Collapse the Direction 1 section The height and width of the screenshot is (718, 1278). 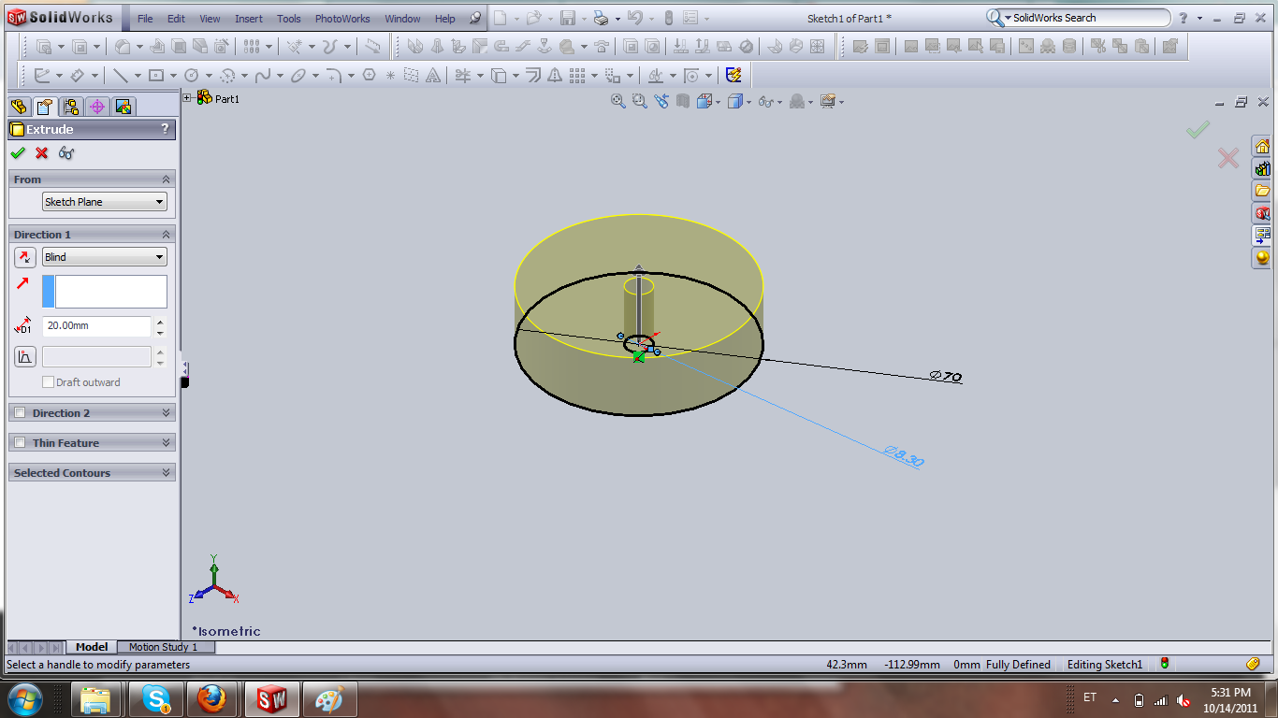[x=167, y=235]
